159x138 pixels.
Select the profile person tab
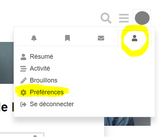(135, 38)
